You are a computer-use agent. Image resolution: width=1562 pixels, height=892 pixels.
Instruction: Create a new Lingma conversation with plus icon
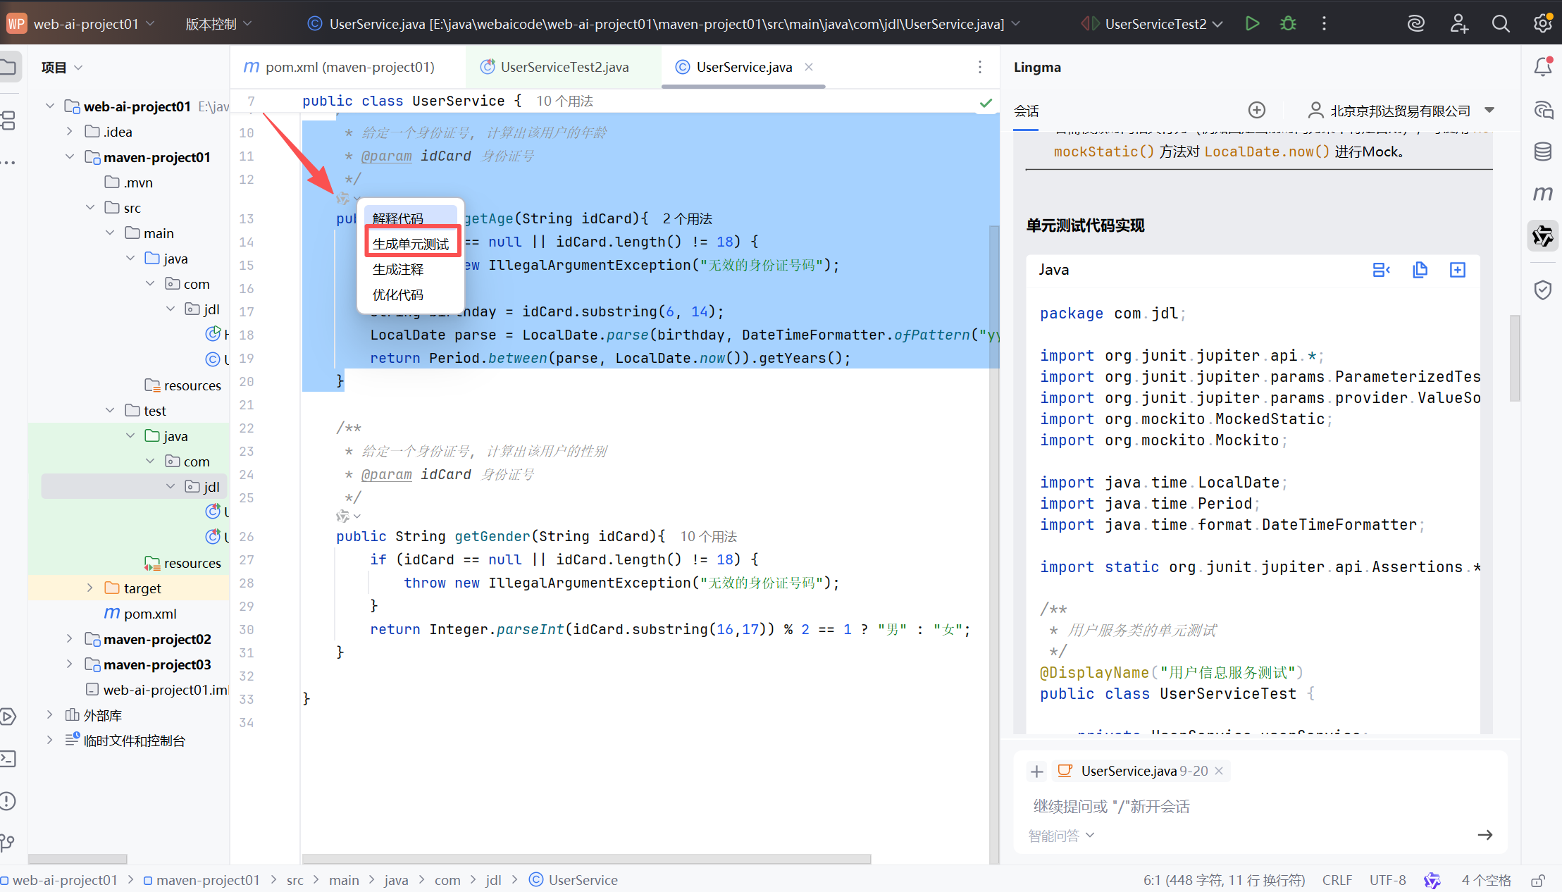click(1256, 110)
